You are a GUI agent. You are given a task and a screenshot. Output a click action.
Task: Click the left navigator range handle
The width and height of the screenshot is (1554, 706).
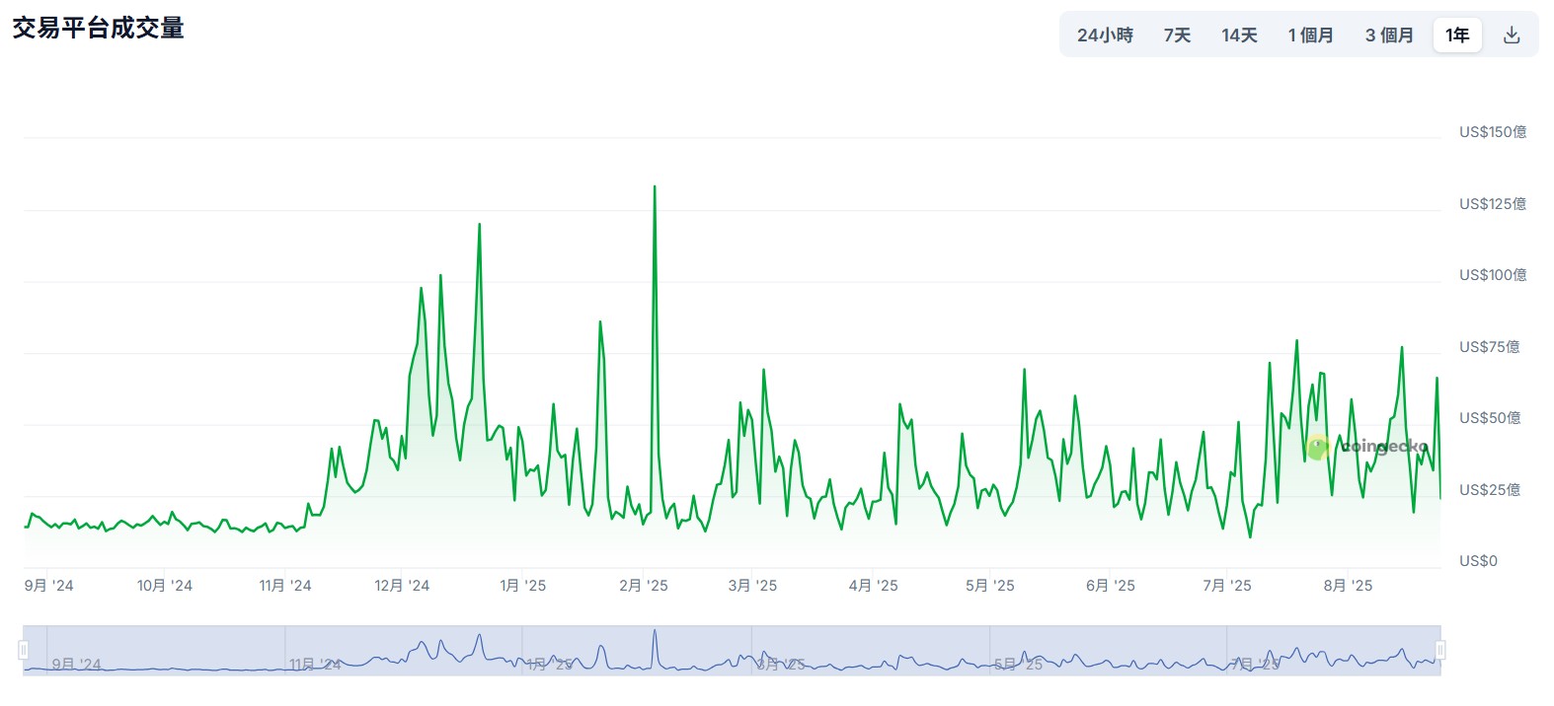point(24,650)
